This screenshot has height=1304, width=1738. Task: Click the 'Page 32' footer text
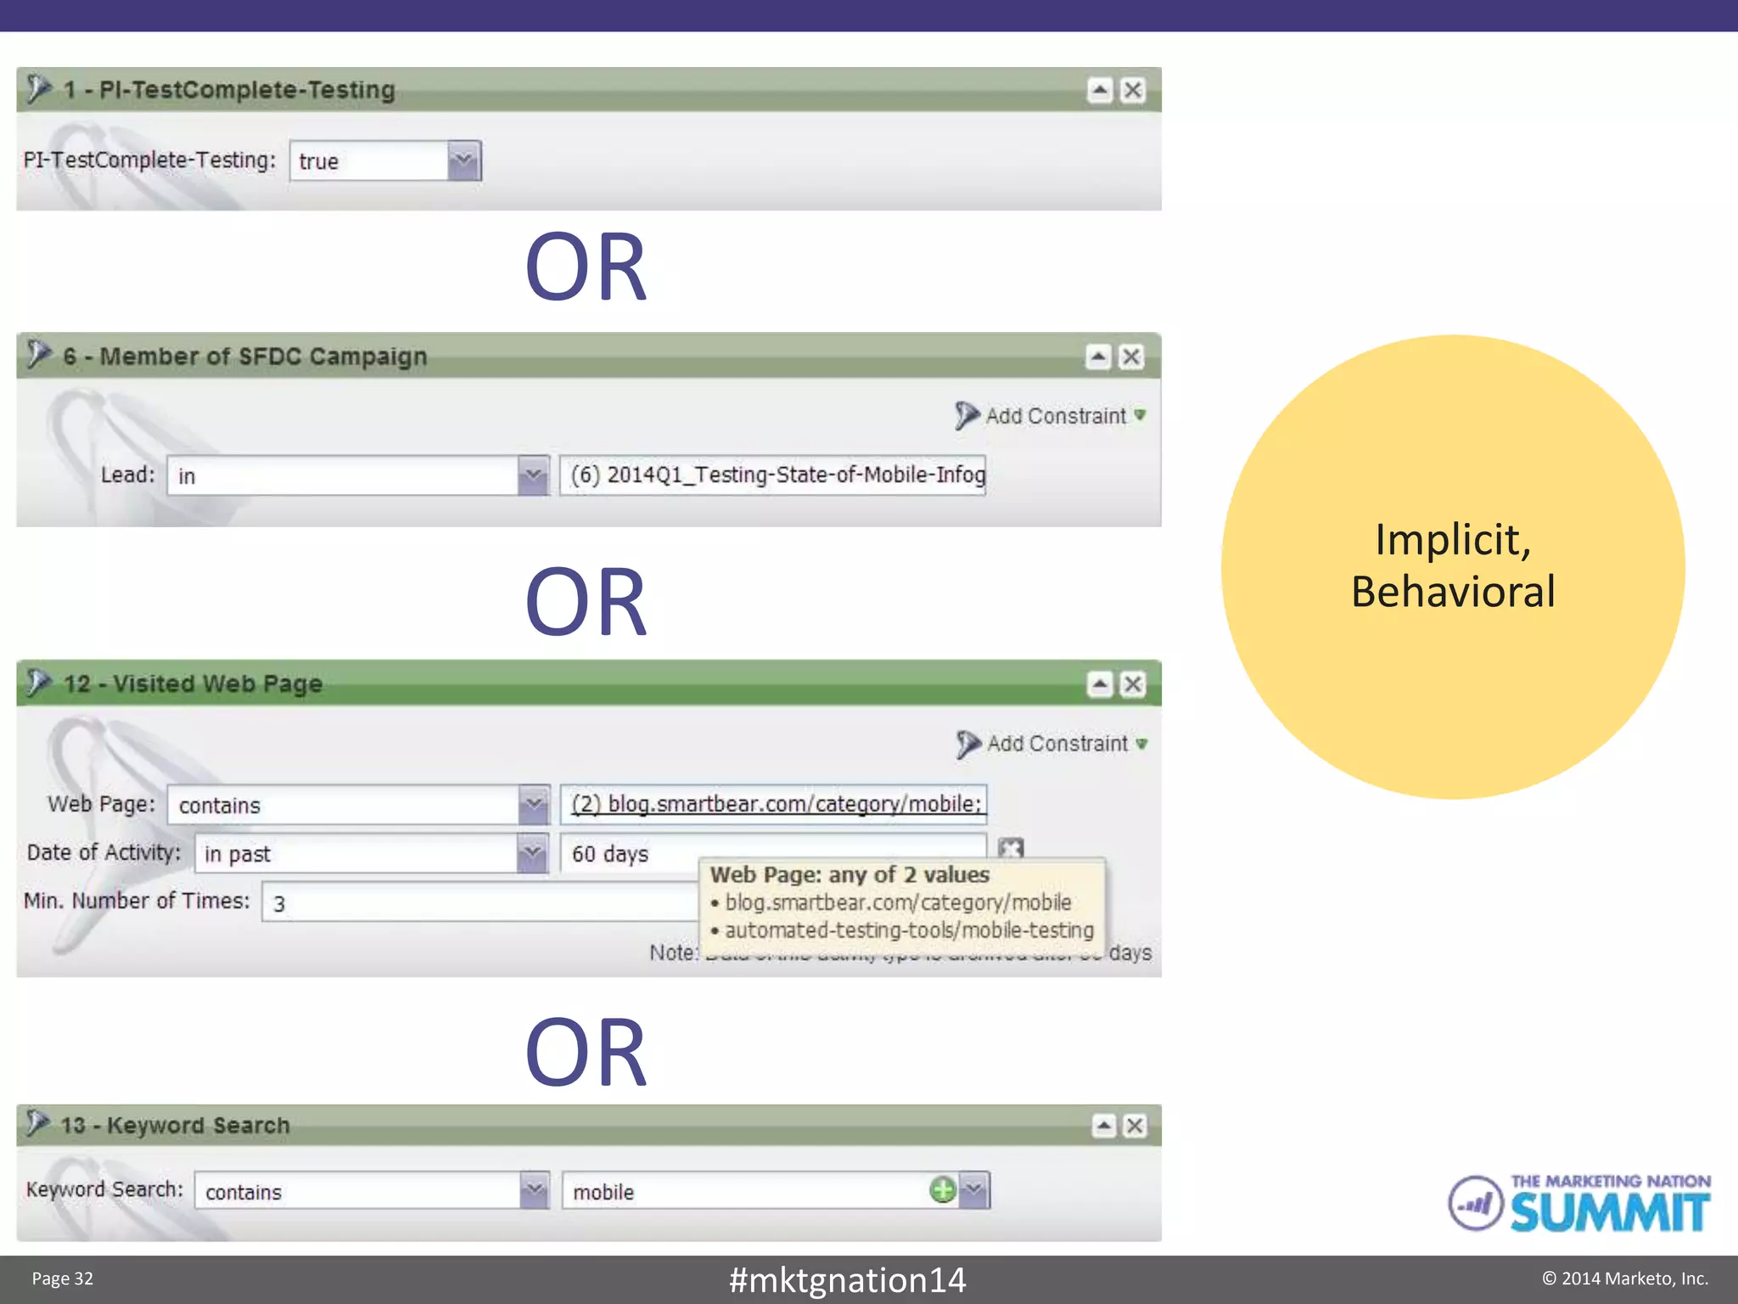[x=63, y=1279]
